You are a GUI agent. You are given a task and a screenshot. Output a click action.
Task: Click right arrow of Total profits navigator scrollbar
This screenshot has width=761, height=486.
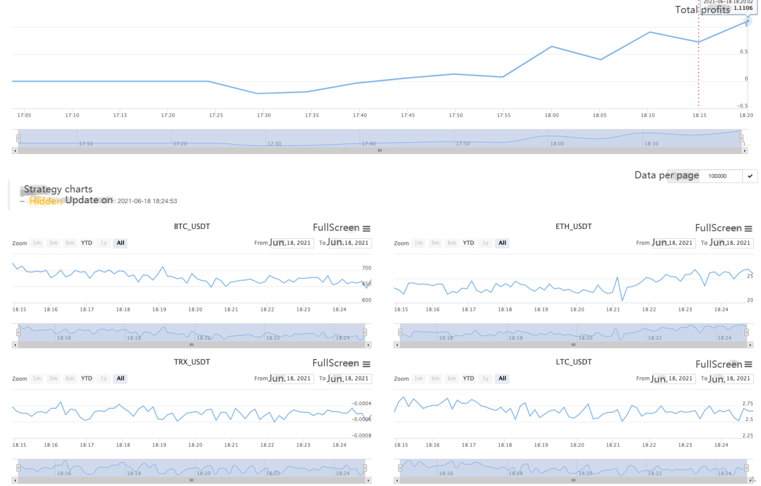[745, 150]
